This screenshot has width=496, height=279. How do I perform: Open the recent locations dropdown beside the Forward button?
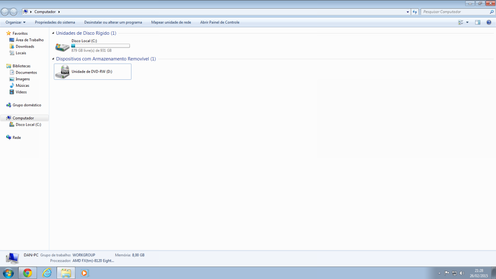point(19,12)
